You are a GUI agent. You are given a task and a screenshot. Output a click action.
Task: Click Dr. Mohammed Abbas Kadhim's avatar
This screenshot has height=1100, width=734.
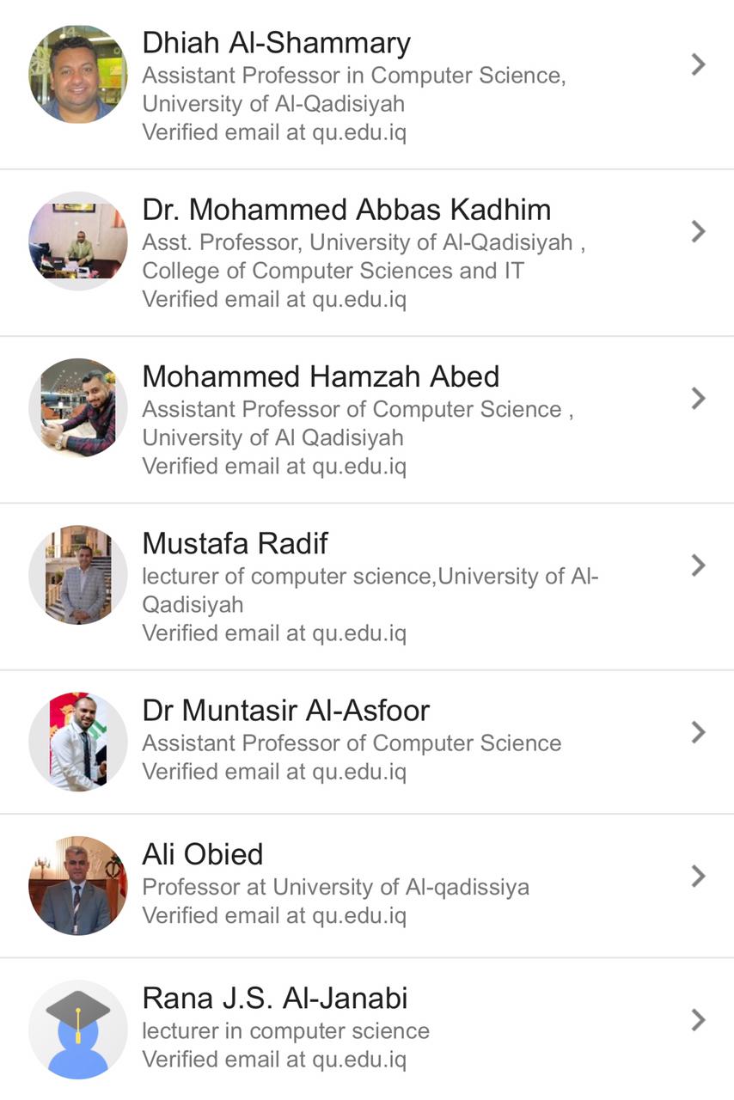pos(77,241)
